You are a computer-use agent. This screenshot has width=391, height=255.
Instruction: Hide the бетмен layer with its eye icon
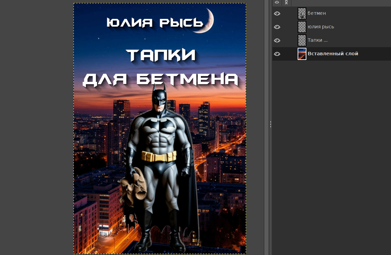click(x=277, y=13)
